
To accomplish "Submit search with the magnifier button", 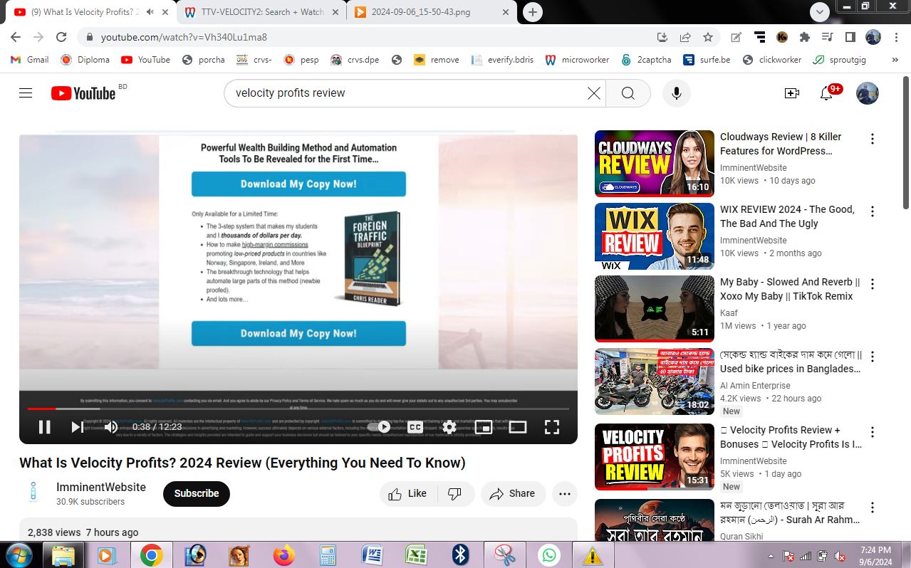I will pos(628,93).
